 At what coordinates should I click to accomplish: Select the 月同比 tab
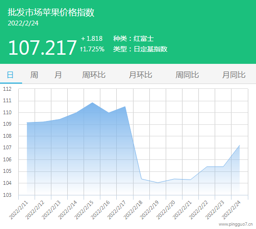click(234, 75)
